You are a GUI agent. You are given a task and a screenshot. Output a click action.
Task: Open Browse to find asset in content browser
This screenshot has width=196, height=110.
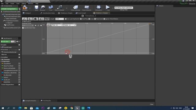click(x=43, y=8)
